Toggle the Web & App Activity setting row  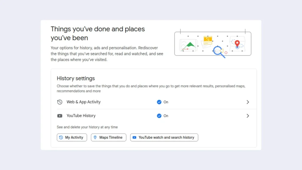(x=83, y=102)
